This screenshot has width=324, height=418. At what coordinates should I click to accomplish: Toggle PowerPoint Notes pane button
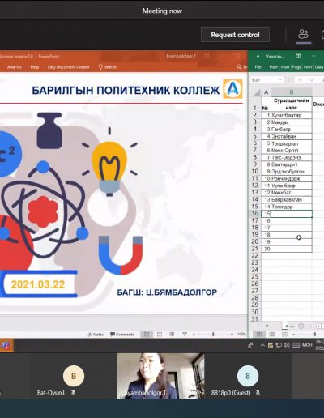click(x=96, y=335)
